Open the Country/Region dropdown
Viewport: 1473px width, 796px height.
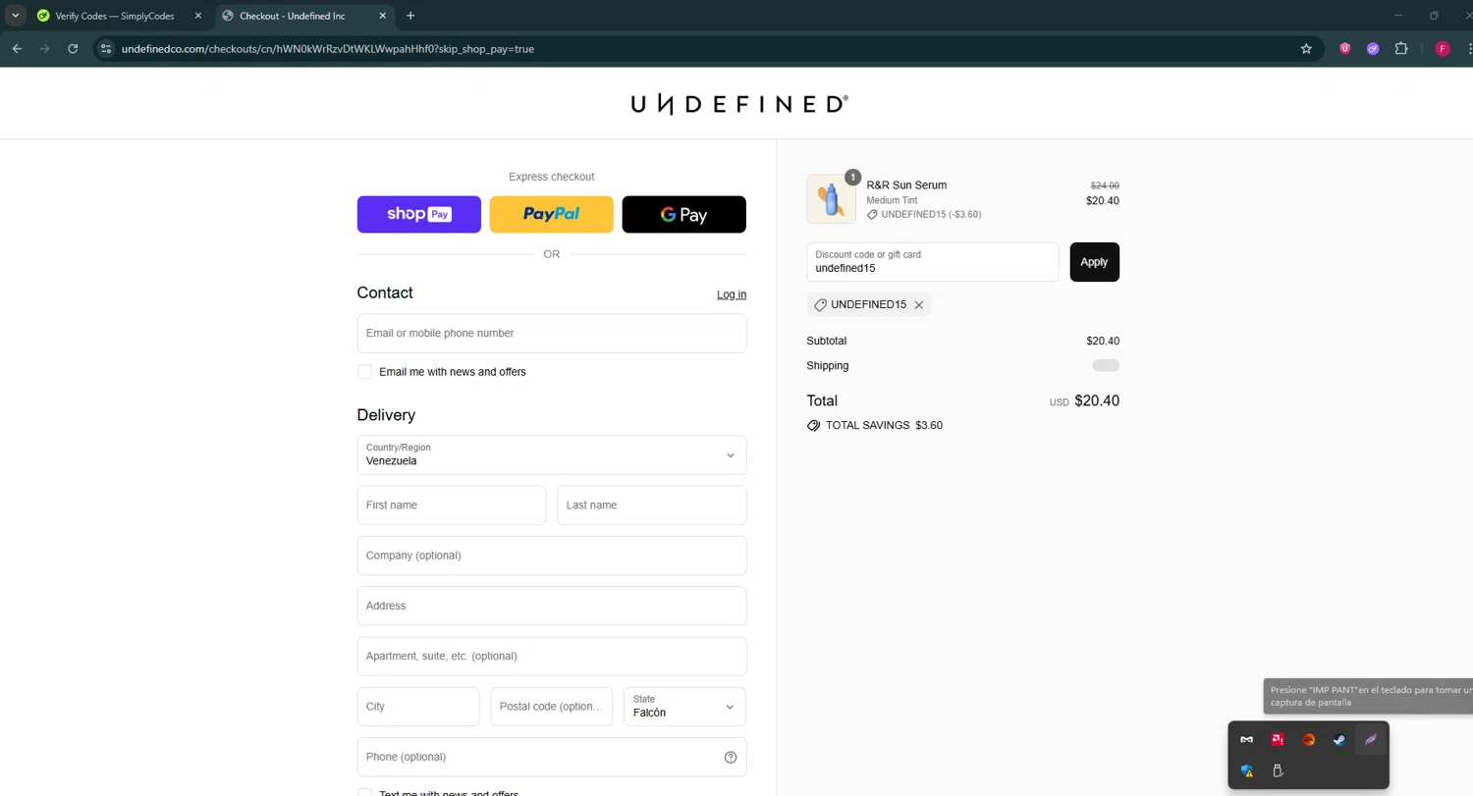coord(552,454)
